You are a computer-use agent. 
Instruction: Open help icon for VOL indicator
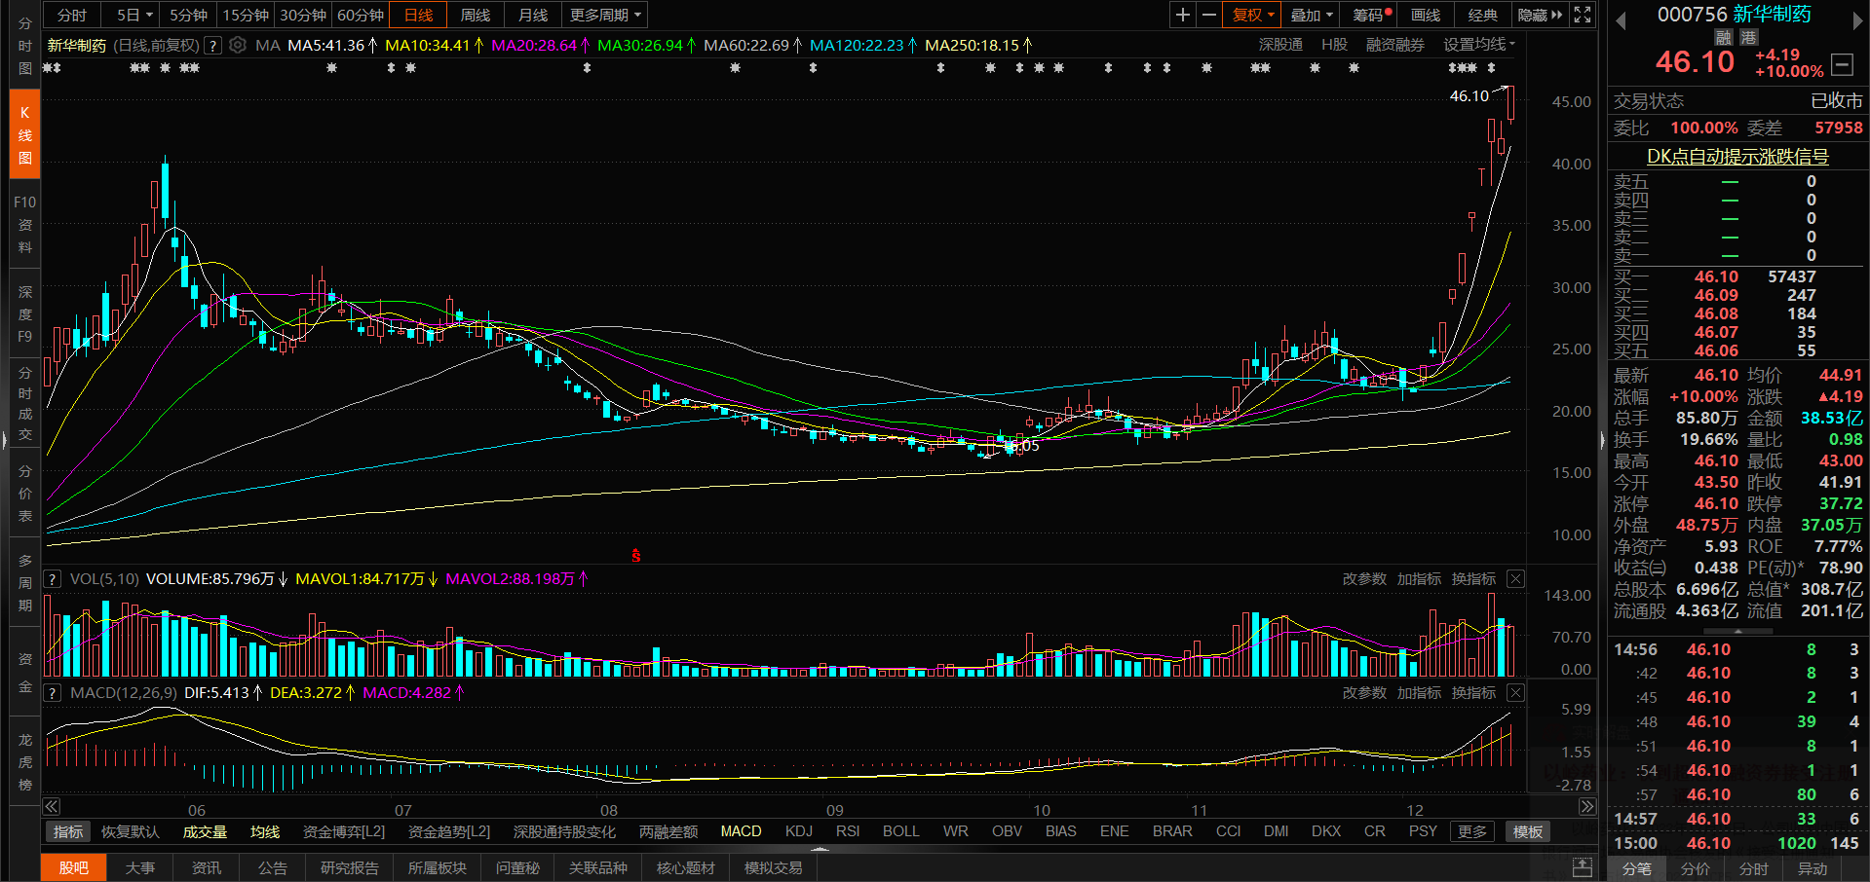pos(53,579)
